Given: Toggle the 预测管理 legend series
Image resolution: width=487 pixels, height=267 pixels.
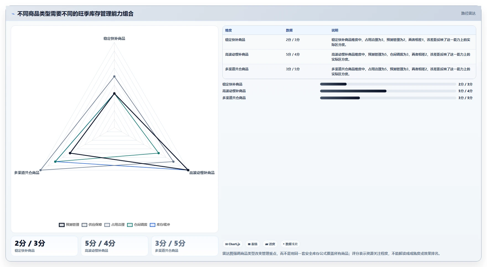Looking at the screenshot, I should click(x=69, y=225).
